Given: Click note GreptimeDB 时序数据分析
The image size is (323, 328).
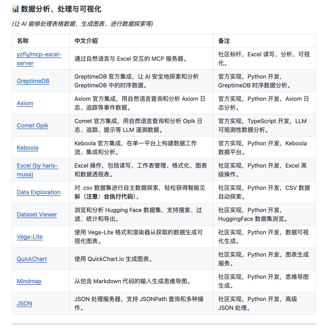Looking at the screenshot, I should click(254, 81).
